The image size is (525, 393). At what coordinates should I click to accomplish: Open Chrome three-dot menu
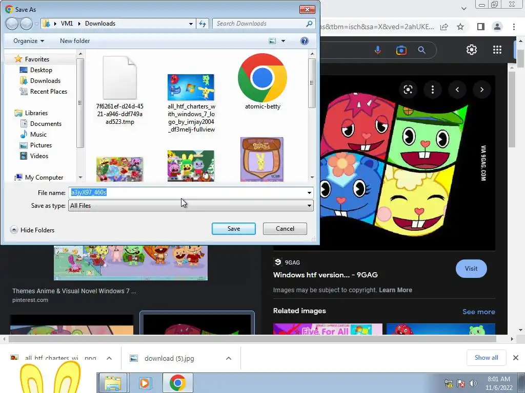[x=514, y=27]
